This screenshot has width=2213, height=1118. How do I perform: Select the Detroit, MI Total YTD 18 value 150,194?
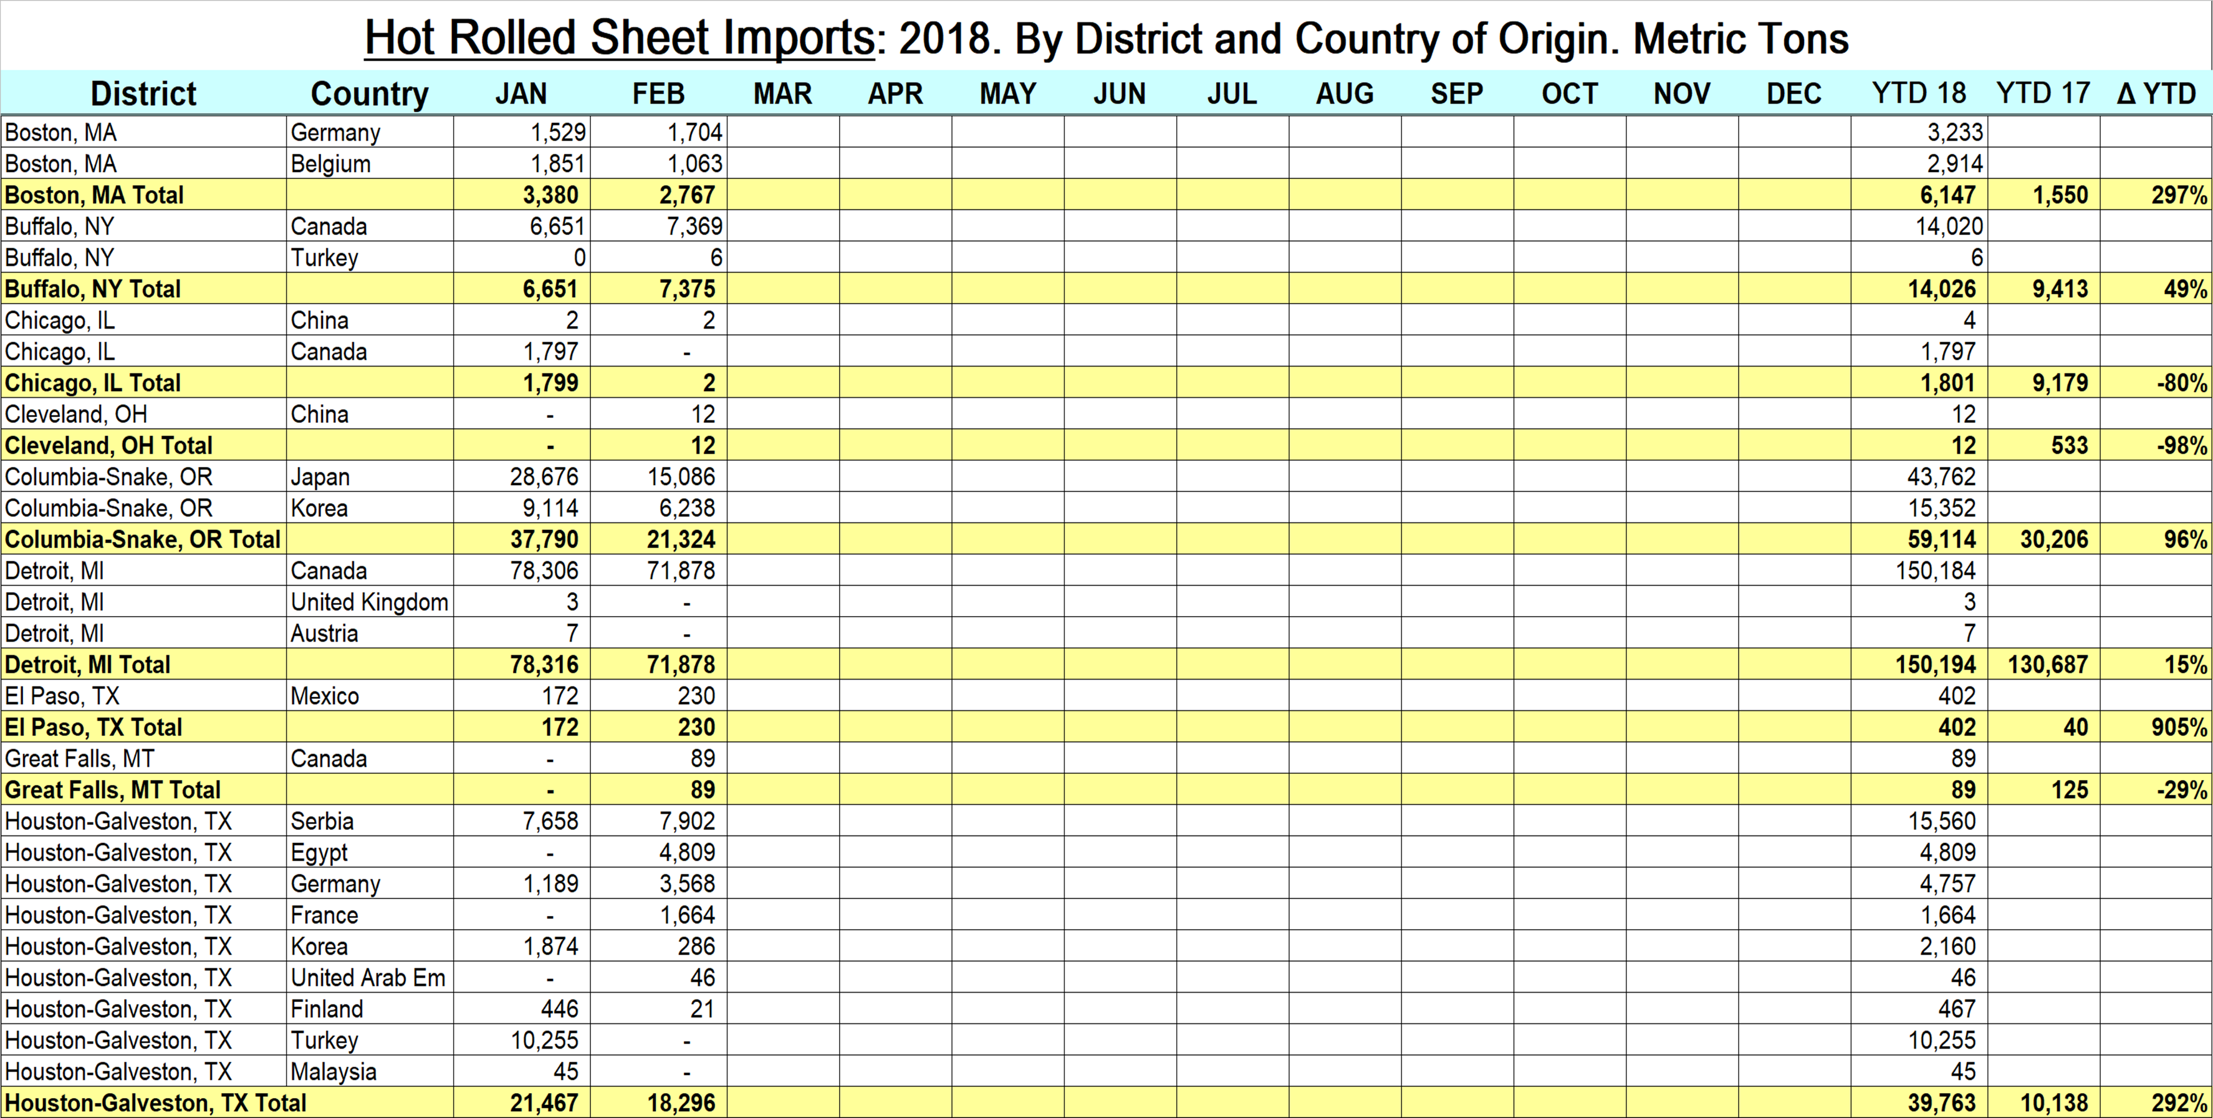pos(1936,664)
